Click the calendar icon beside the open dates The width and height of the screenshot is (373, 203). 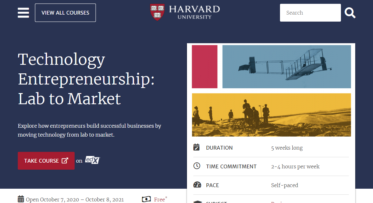click(21, 199)
